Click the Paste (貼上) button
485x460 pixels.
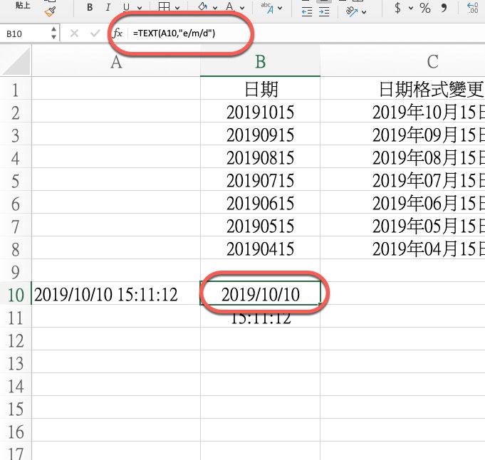[23, 5]
